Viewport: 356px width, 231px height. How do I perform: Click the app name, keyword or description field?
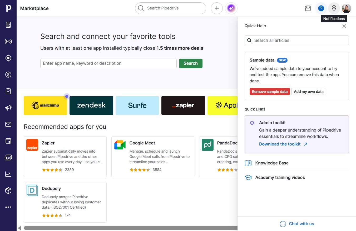(x=108, y=63)
